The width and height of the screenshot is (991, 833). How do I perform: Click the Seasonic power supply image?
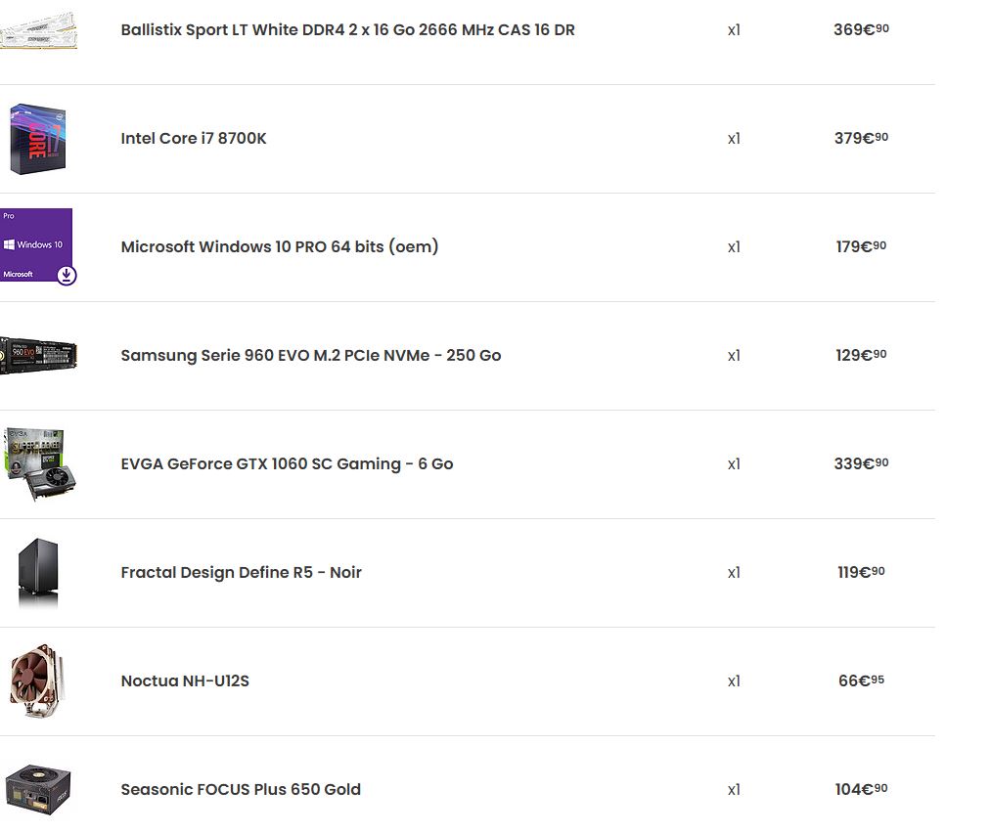pos(37,789)
